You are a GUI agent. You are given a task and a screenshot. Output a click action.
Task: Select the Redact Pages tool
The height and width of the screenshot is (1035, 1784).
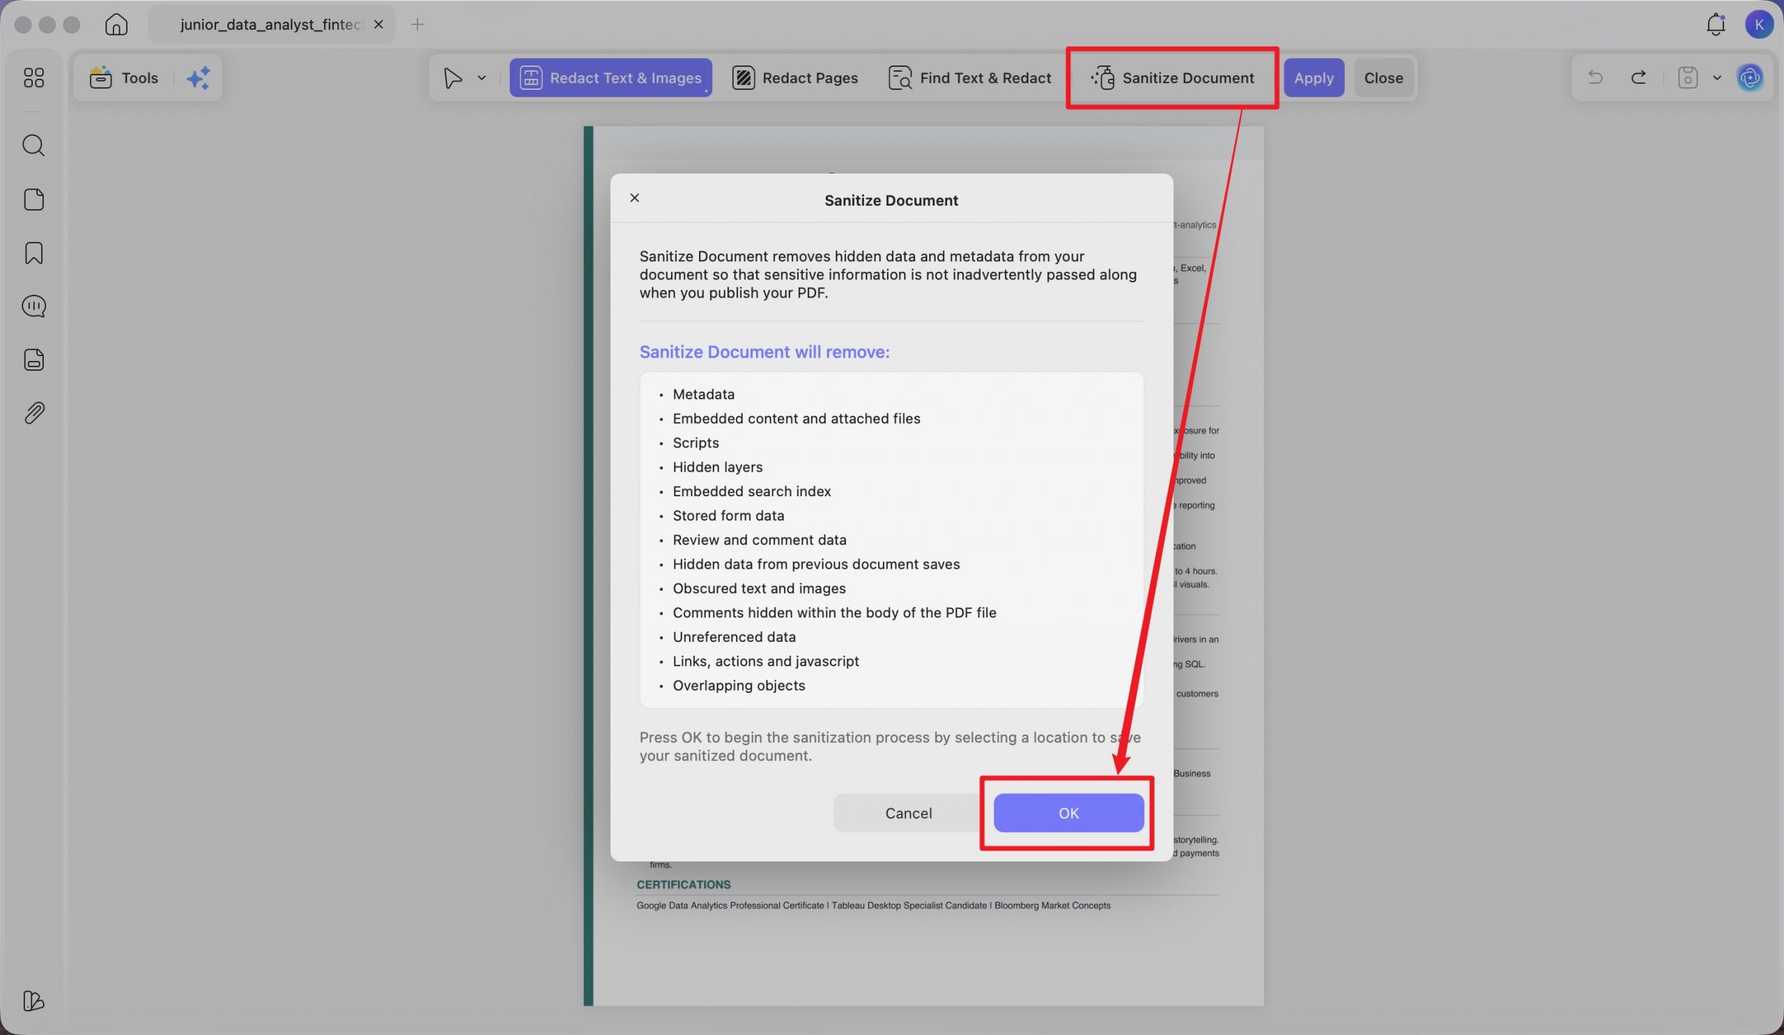(x=795, y=77)
